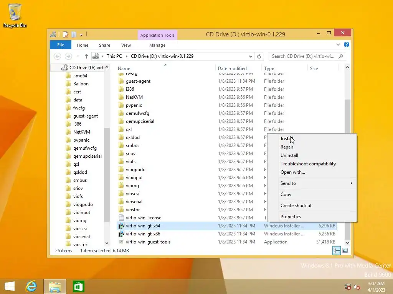The image size is (393, 294).
Task: Select the amd64 folder in navigation pane
Action: pyautogui.click(x=80, y=76)
